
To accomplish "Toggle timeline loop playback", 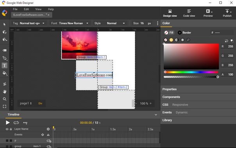I will pyautogui.click(x=16, y=123).
